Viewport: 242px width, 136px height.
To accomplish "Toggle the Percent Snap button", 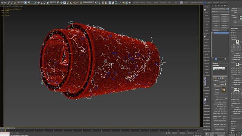I will pos(74,3).
